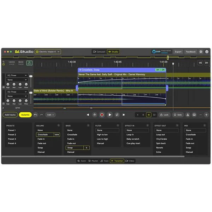Image resolution: width=212 pixels, height=212 pixels.
Task: Click the undo arrow icon
Action: pyautogui.click(x=36, y=115)
